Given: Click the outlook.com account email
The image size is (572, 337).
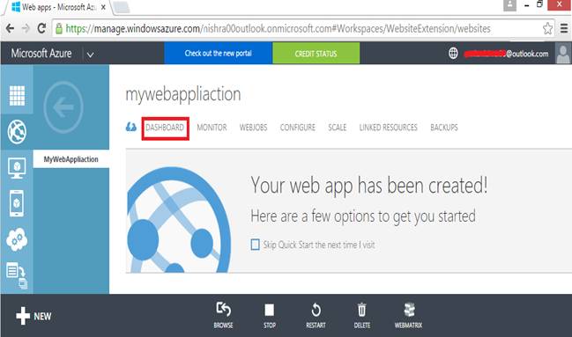Looking at the screenshot, I should click(x=506, y=54).
